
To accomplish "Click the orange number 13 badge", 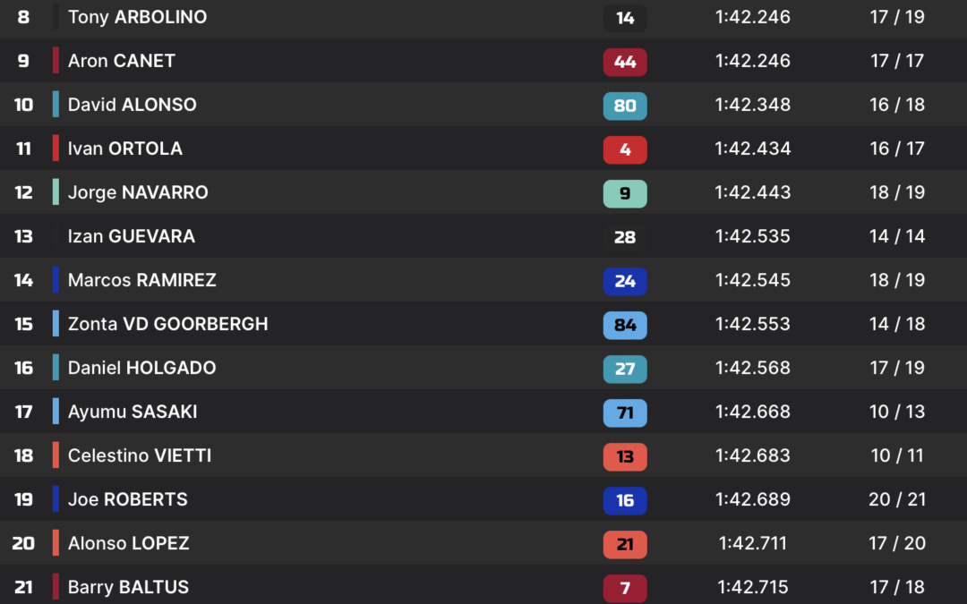I will (x=625, y=456).
